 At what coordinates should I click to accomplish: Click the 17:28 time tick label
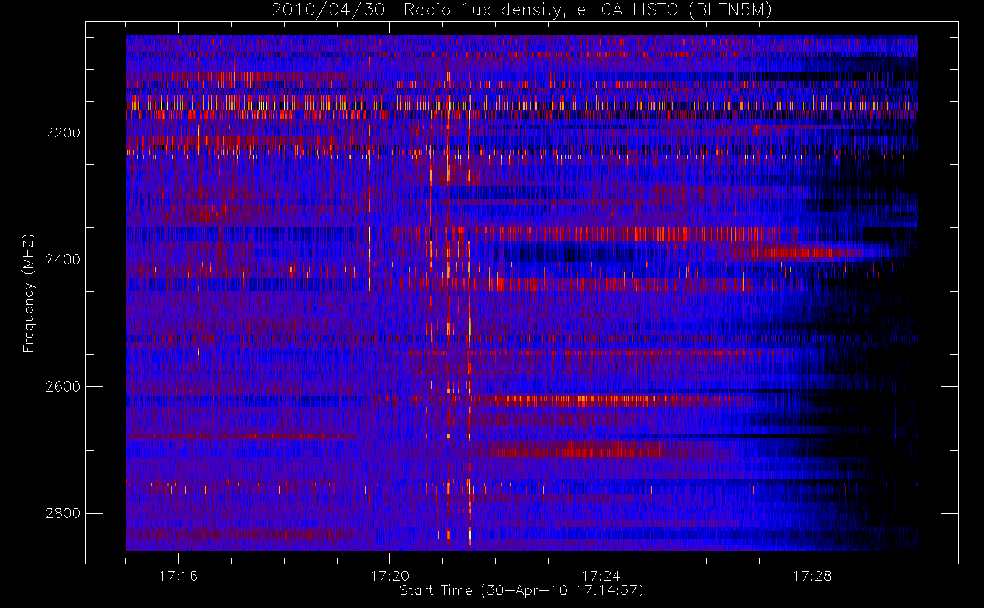pyautogui.click(x=812, y=576)
